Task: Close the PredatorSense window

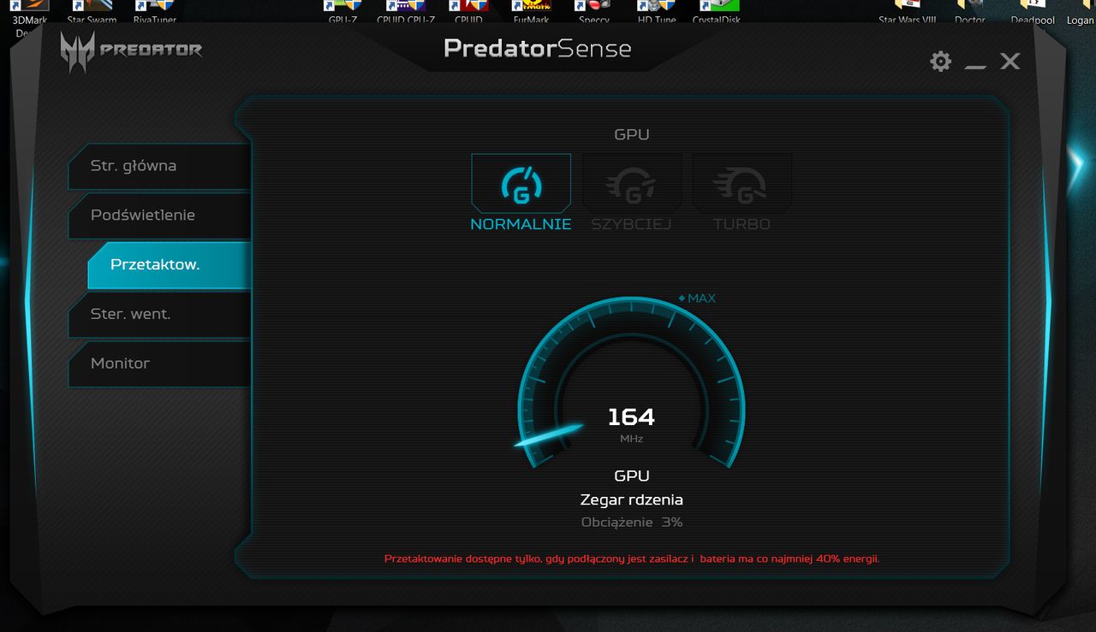Action: (x=1010, y=61)
